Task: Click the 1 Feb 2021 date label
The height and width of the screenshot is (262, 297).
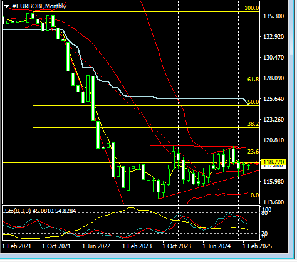Action: 17,246
